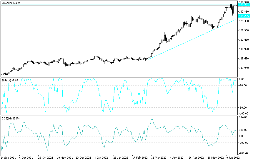Click the 11 Mar 2022 date label
The width and height of the screenshot is (253, 161).
[159, 157]
